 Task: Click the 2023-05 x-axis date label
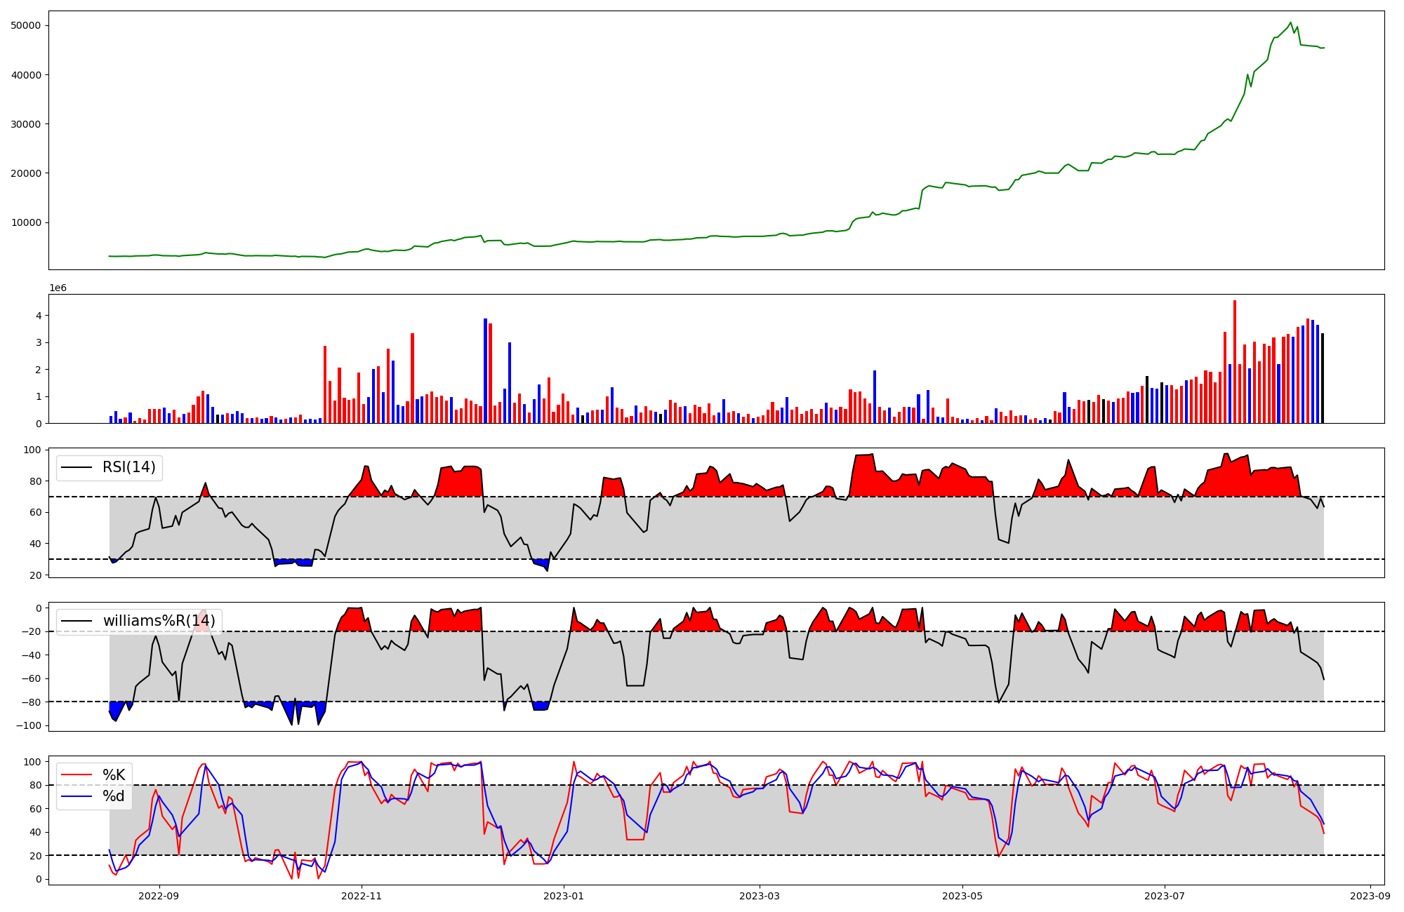tap(962, 895)
